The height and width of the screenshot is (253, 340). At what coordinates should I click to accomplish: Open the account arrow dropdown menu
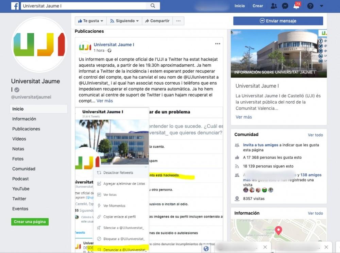pyautogui.click(x=322, y=6)
